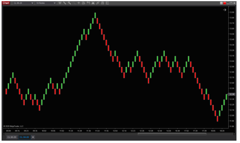
Task: Toggle the bar-type icon in toolbar
Action: (60, 3)
